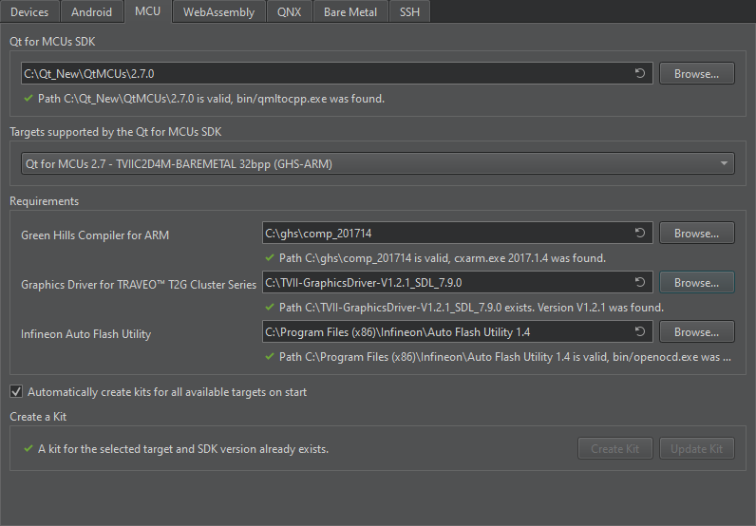Reset the Infineon Auto Flash Utility path
756x526 pixels.
pyautogui.click(x=640, y=332)
